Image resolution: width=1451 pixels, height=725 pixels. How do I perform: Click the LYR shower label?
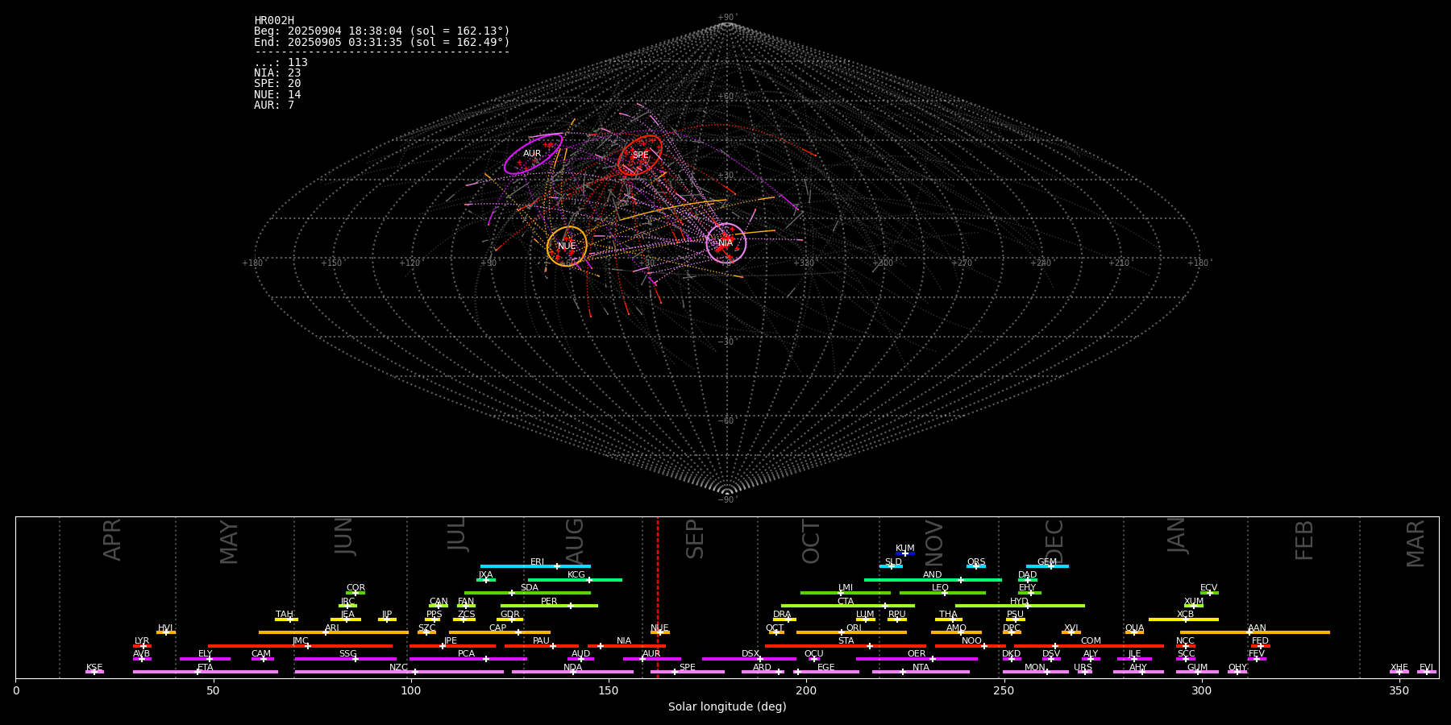point(142,641)
